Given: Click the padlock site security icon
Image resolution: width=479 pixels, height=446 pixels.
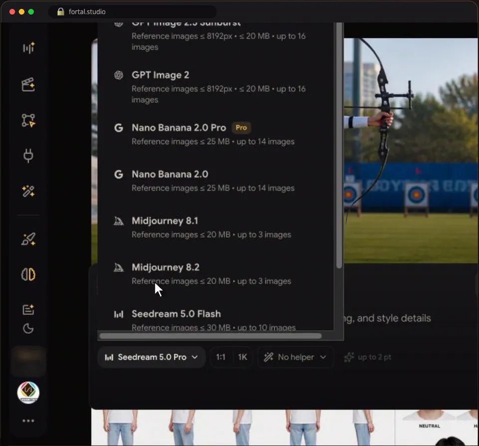Looking at the screenshot, I should [x=61, y=11].
